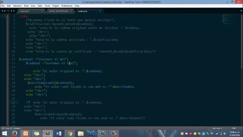Open the tab list dropdown arrow
243x137 pixels.
[241, 11]
